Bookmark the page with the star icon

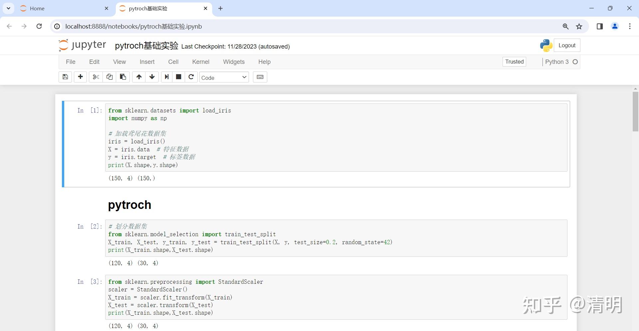click(579, 26)
